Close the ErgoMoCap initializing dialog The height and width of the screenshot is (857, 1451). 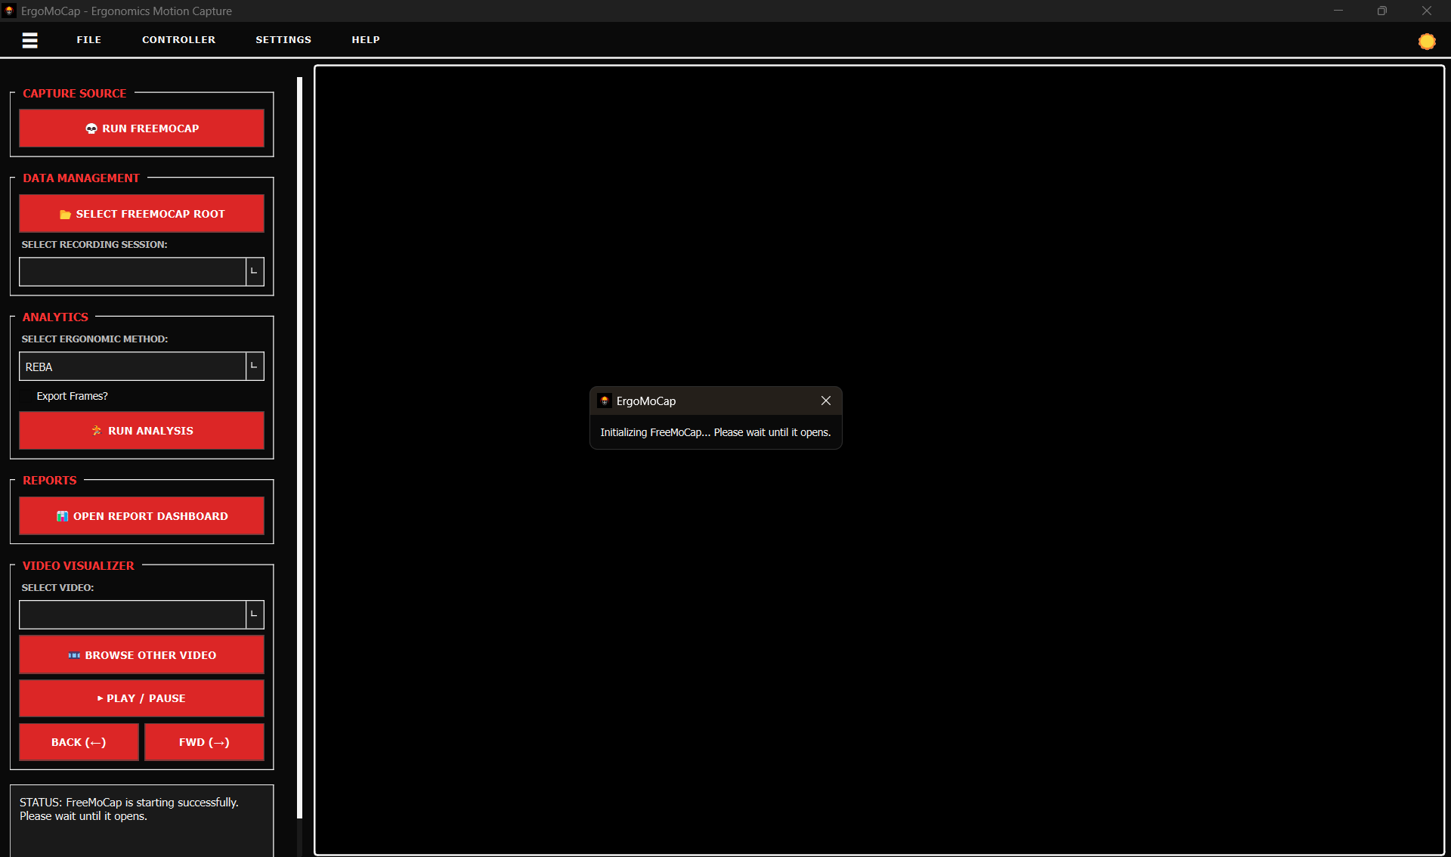point(826,401)
